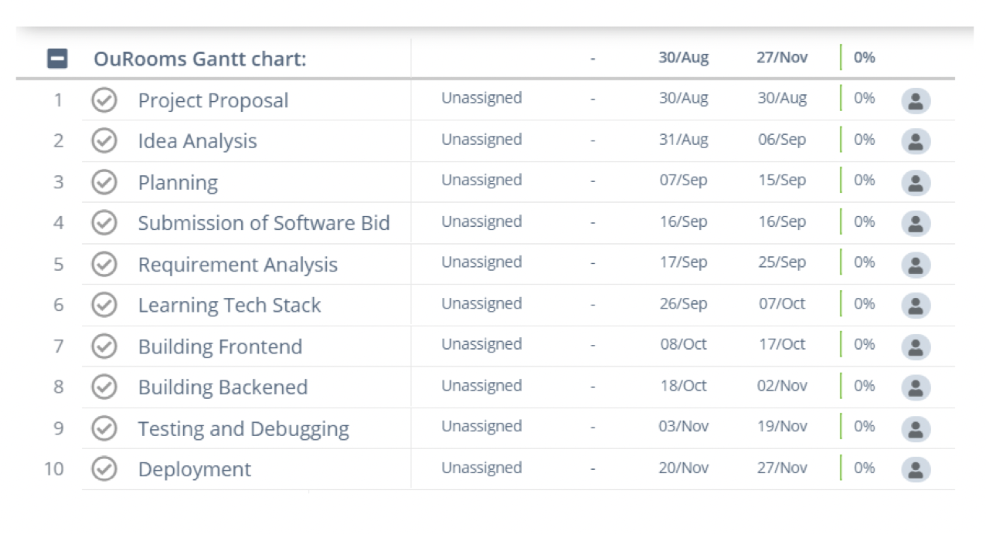The width and height of the screenshot is (986, 534).
Task: Open assignee avatar on Building Frontend row
Action: coord(916,346)
